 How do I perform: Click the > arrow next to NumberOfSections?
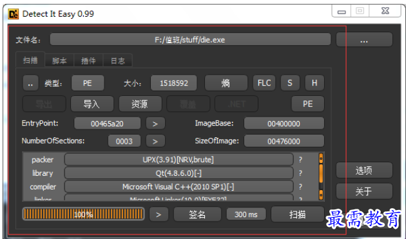(155, 141)
